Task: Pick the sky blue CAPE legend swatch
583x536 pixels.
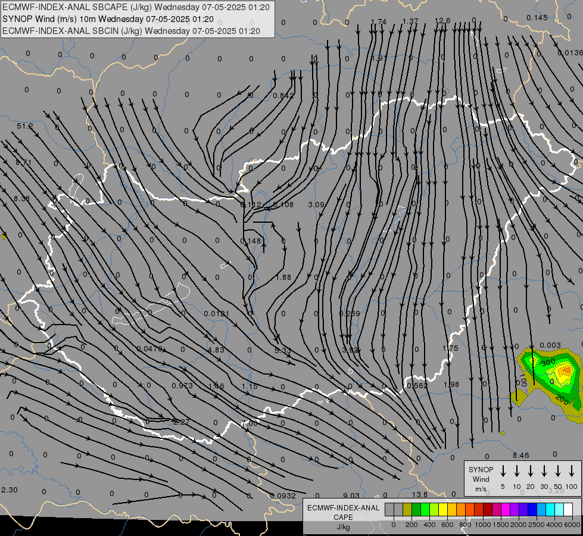Action: click(541, 510)
